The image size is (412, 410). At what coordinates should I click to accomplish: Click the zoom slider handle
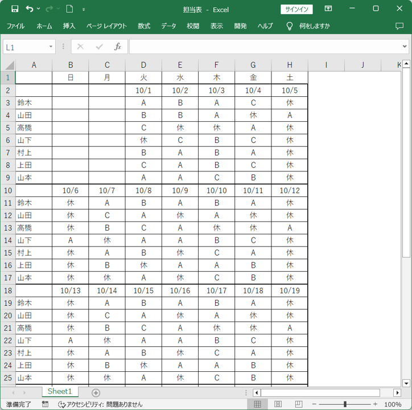point(345,404)
